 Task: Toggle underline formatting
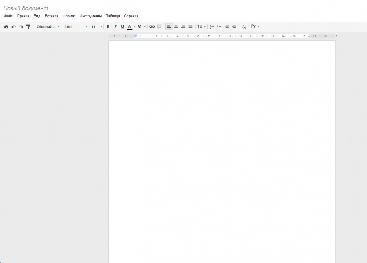[123, 27]
